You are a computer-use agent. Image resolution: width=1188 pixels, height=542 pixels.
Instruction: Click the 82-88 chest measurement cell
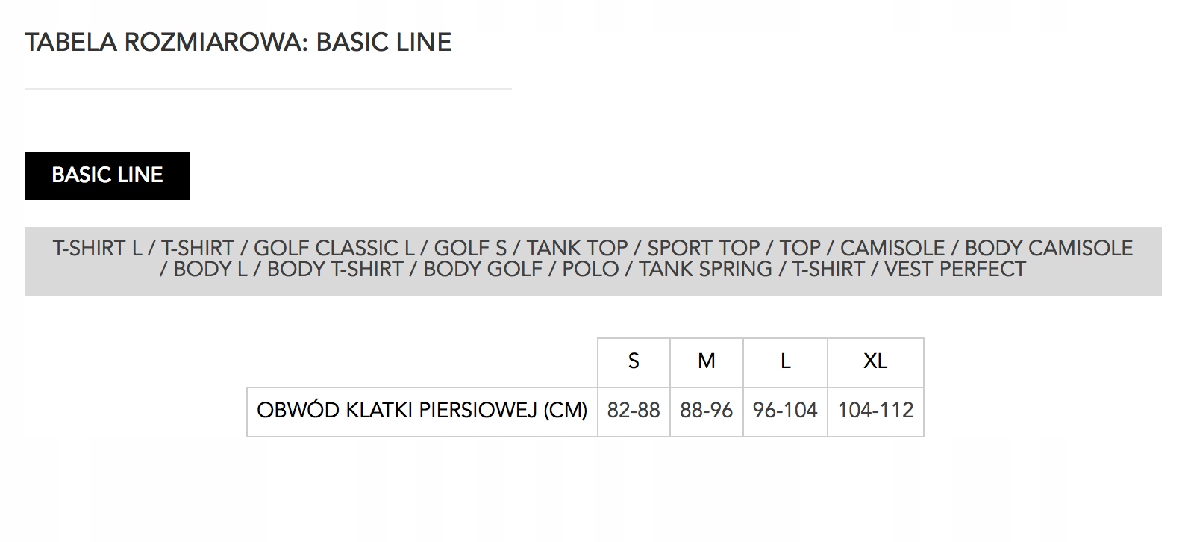tap(634, 411)
